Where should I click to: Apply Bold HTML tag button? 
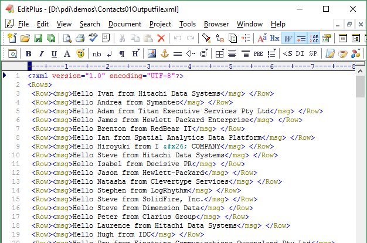coord(28,53)
